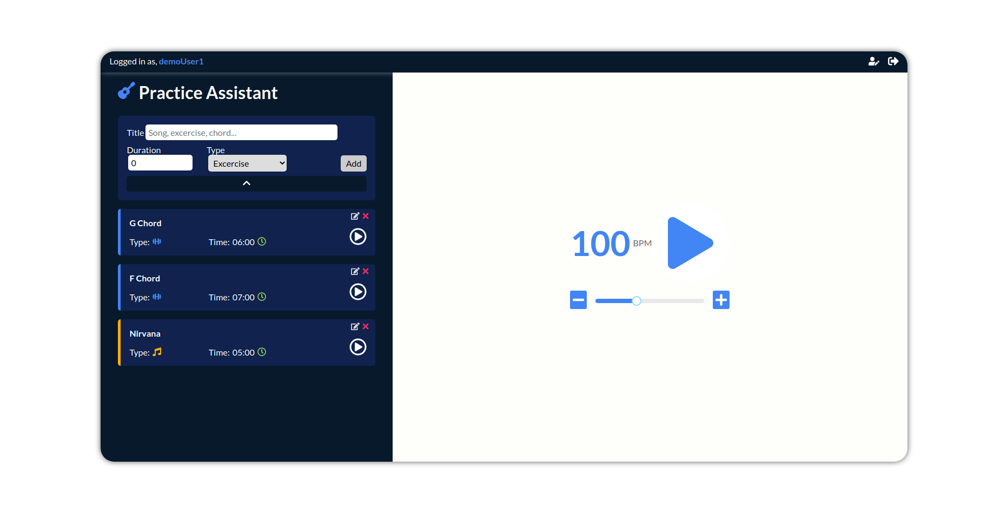Click the clock icon beside 05:00
This screenshot has height=512, width=1007.
pos(262,352)
